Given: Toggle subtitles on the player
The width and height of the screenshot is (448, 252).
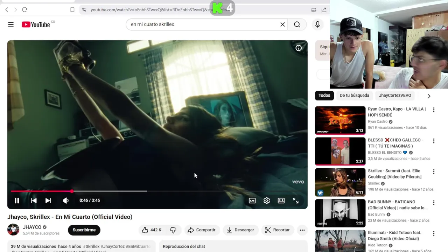Looking at the screenshot, I should click(252, 201).
